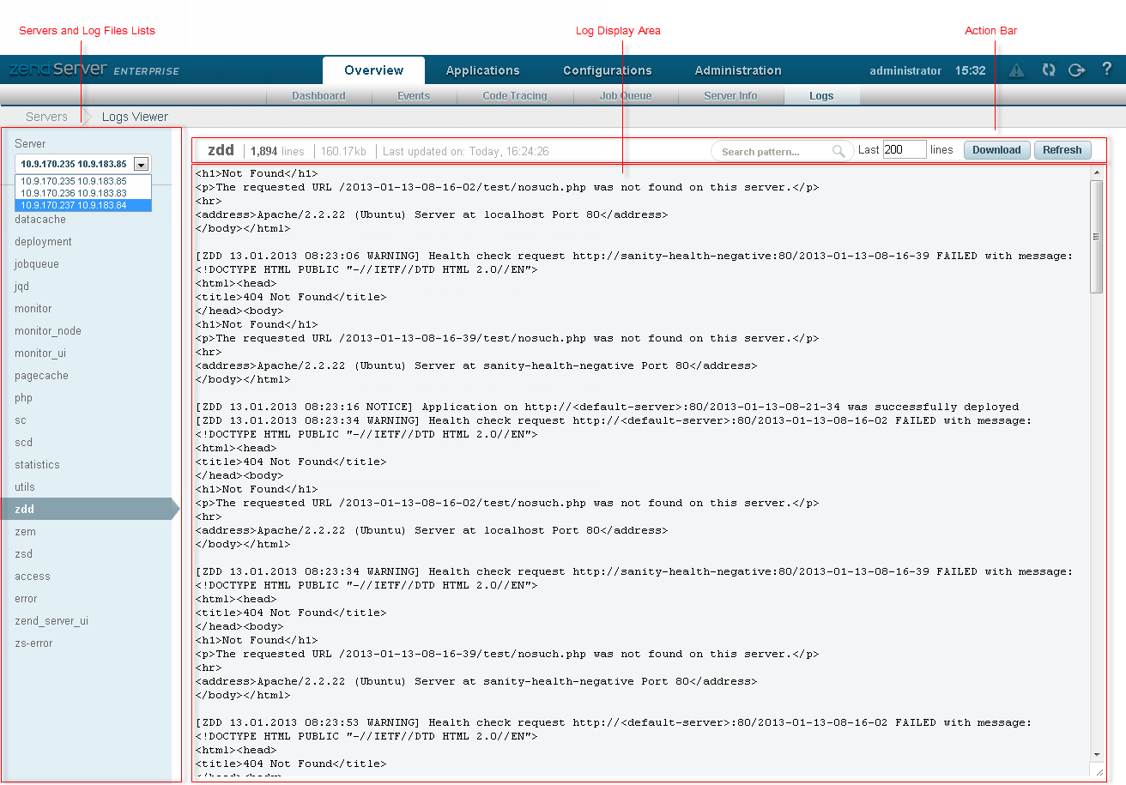Open the Code Tracing sub-tab
This screenshot has width=1126, height=785.
515,96
